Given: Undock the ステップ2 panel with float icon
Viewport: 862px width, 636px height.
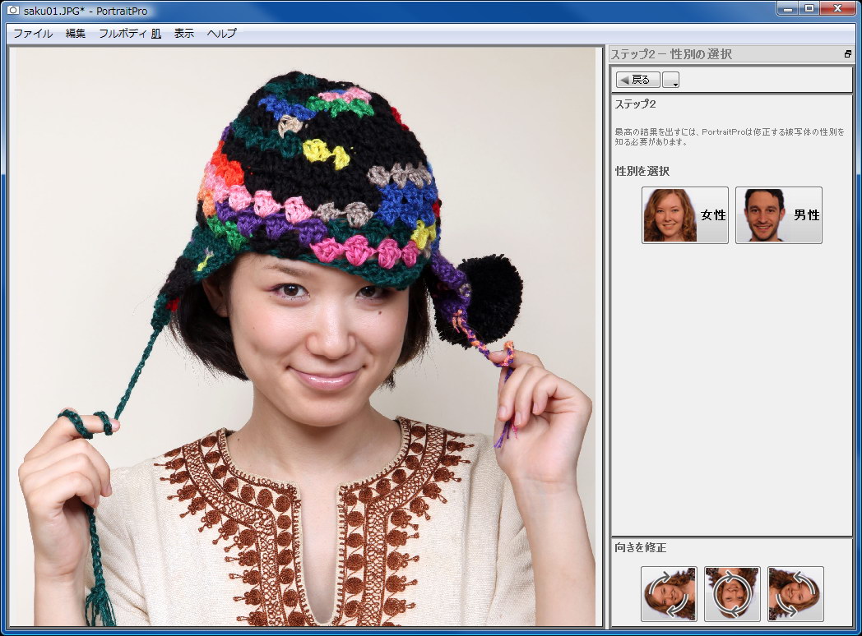Looking at the screenshot, I should tap(848, 54).
